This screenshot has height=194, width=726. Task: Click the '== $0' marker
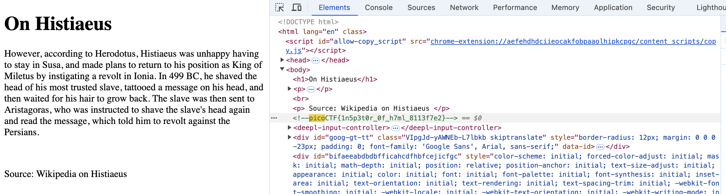click(x=472, y=118)
